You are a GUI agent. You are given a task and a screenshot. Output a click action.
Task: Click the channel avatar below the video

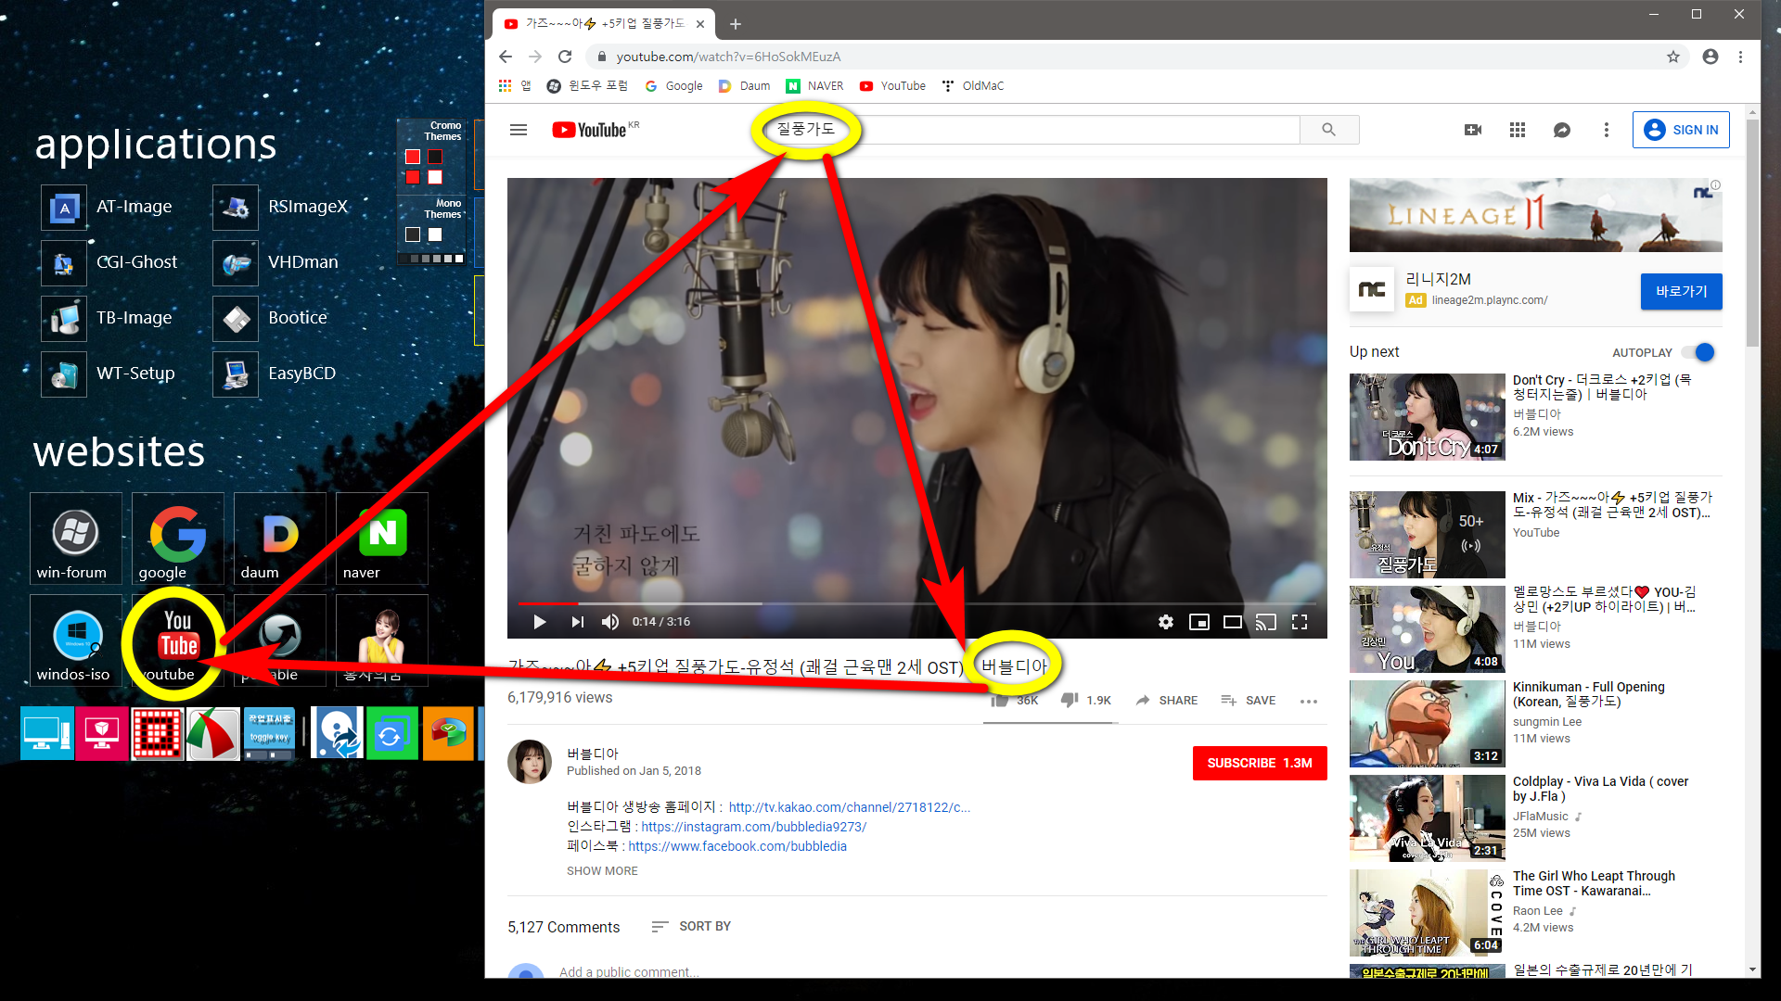[530, 762]
